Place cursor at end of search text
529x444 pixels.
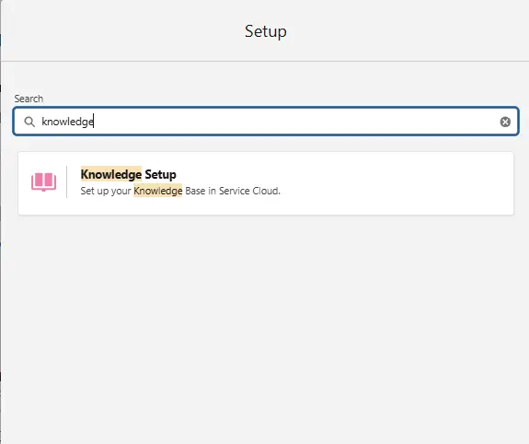pyautogui.click(x=94, y=122)
